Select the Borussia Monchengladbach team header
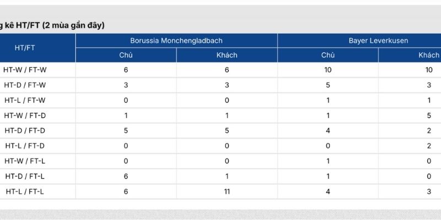The width and height of the screenshot is (441, 220). 176,41
